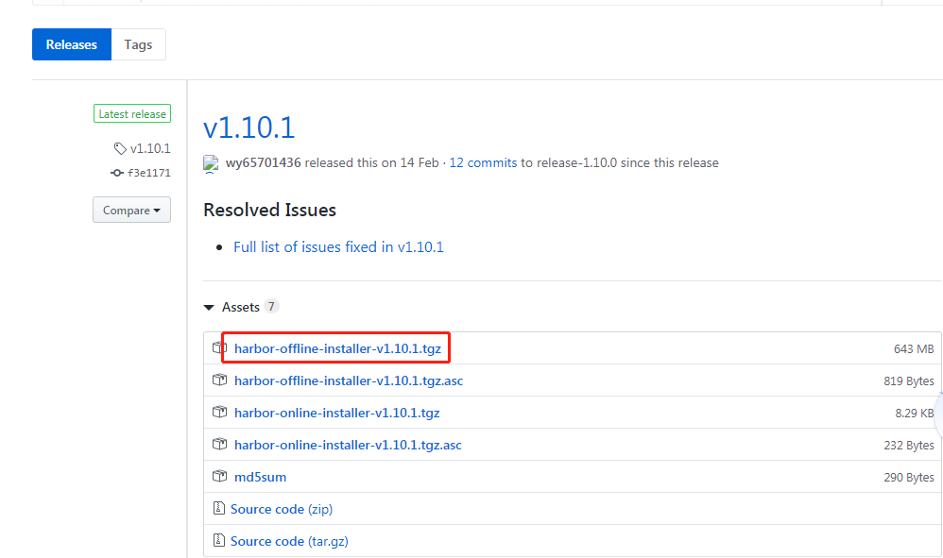Download harbor-offline-installer-v1.10.1.tgz
The image size is (943, 558).
tap(337, 348)
